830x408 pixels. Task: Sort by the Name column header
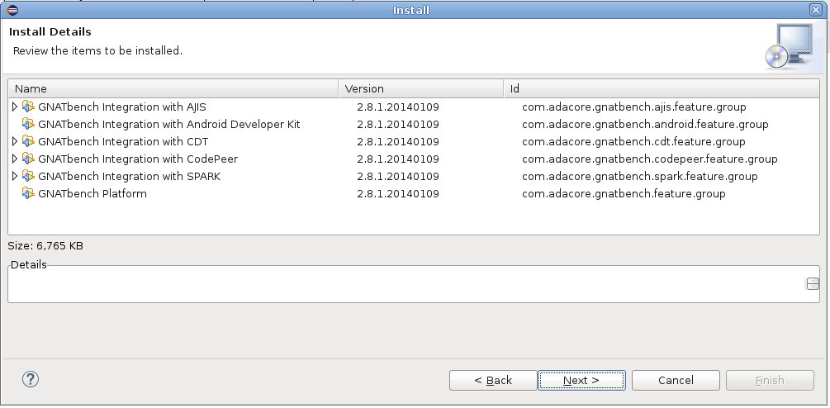(x=173, y=88)
